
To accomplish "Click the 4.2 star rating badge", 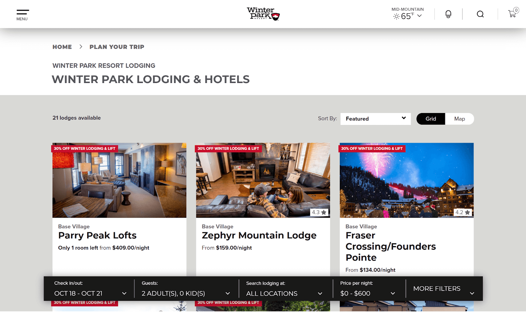I will click(463, 212).
